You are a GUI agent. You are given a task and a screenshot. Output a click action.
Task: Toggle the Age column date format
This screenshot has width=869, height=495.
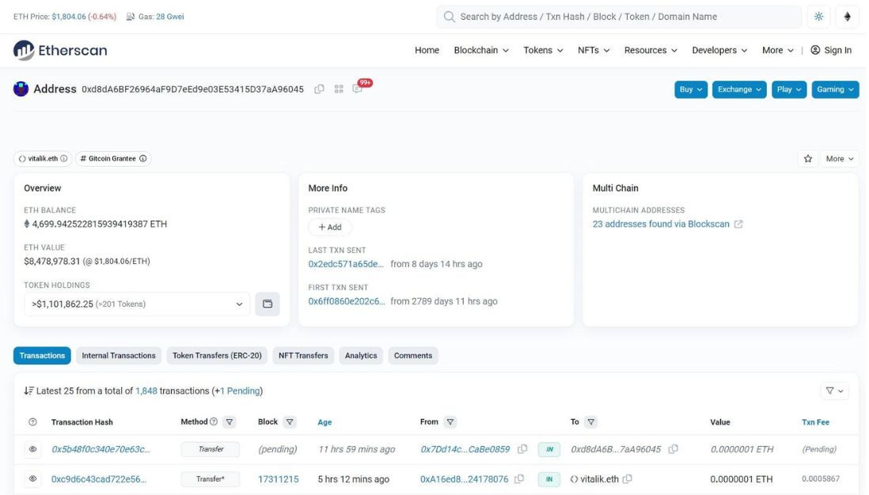click(324, 422)
